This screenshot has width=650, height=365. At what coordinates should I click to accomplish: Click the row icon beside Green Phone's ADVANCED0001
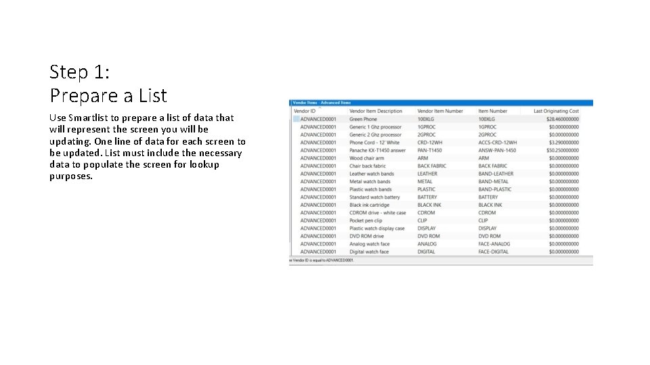(296, 119)
